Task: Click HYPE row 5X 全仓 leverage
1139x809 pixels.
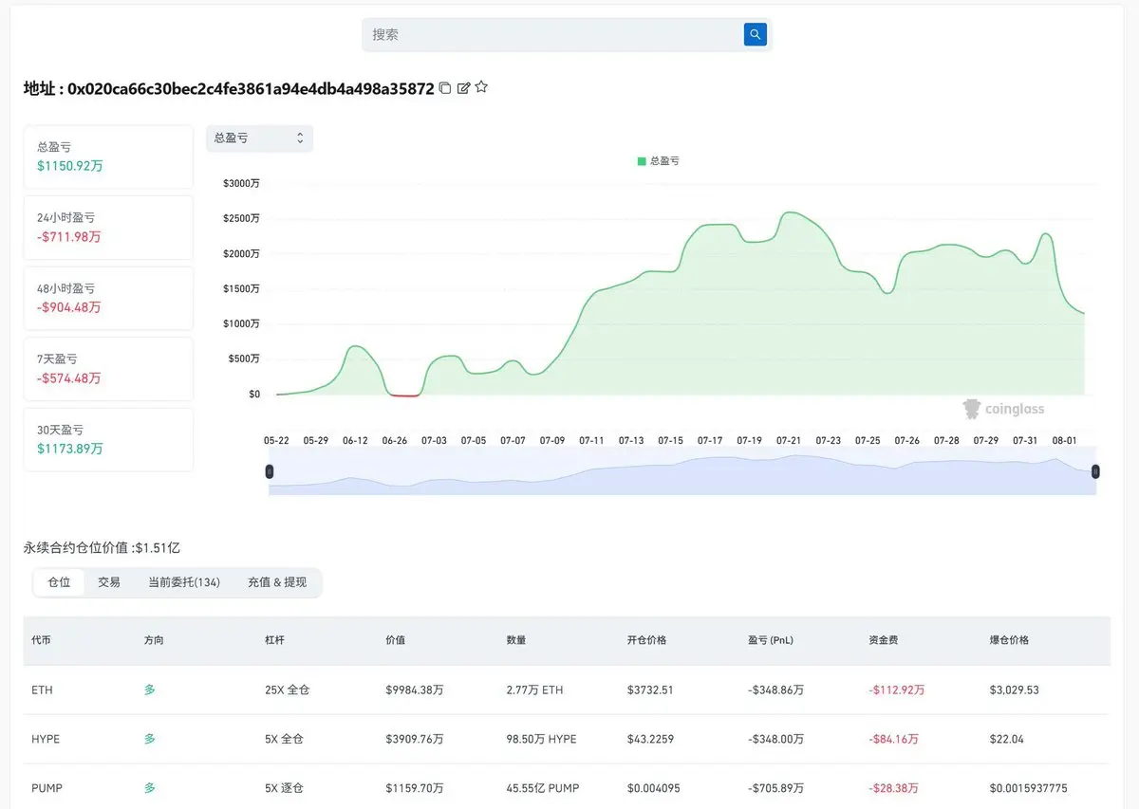Action: point(284,739)
